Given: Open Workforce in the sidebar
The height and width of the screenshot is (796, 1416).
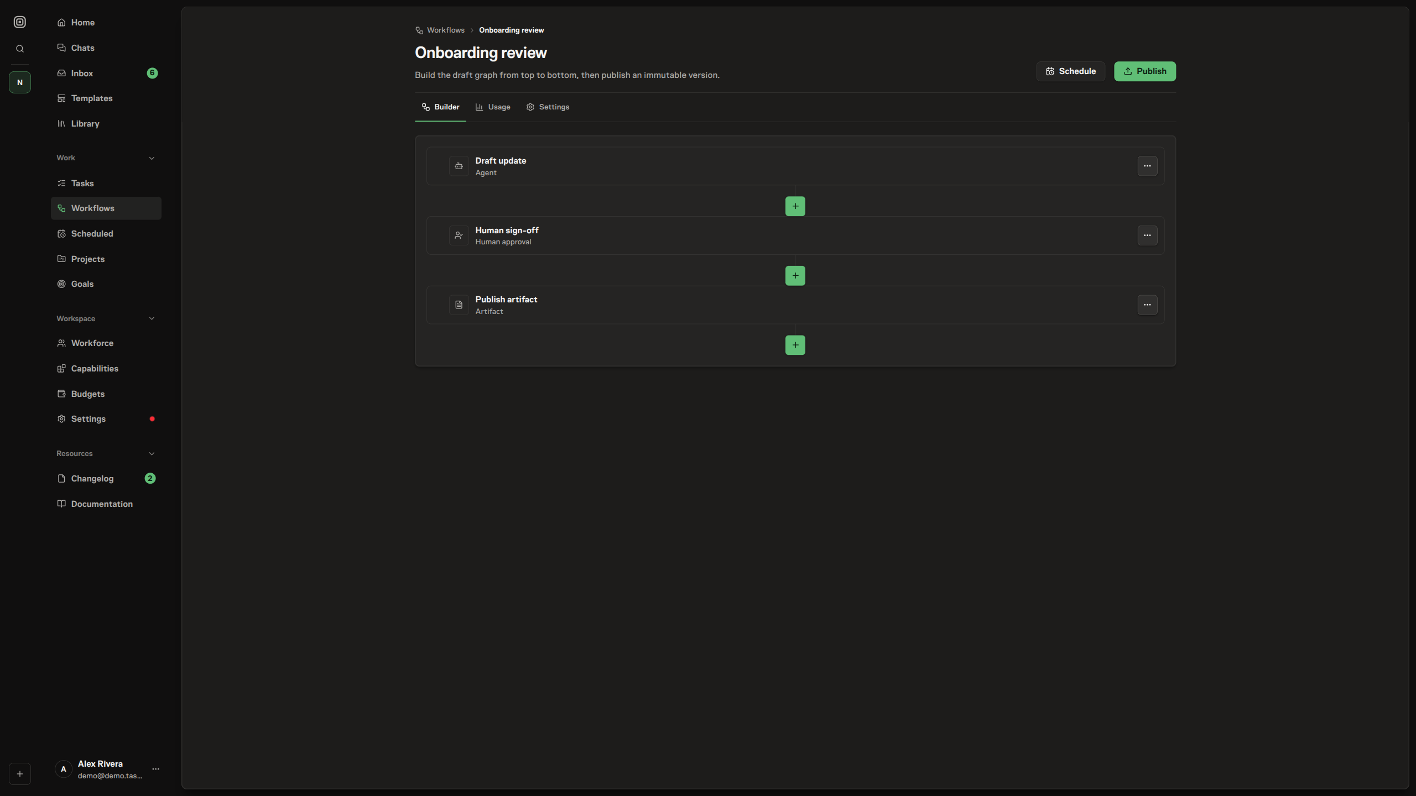Looking at the screenshot, I should (x=106, y=343).
